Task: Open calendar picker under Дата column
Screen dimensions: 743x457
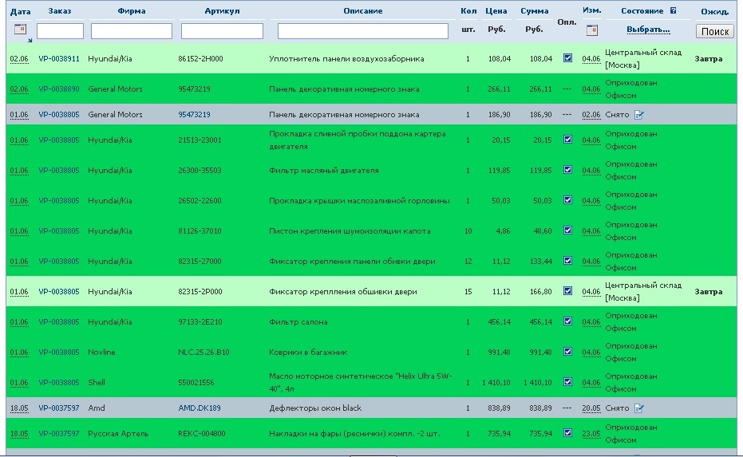Action: [20, 30]
